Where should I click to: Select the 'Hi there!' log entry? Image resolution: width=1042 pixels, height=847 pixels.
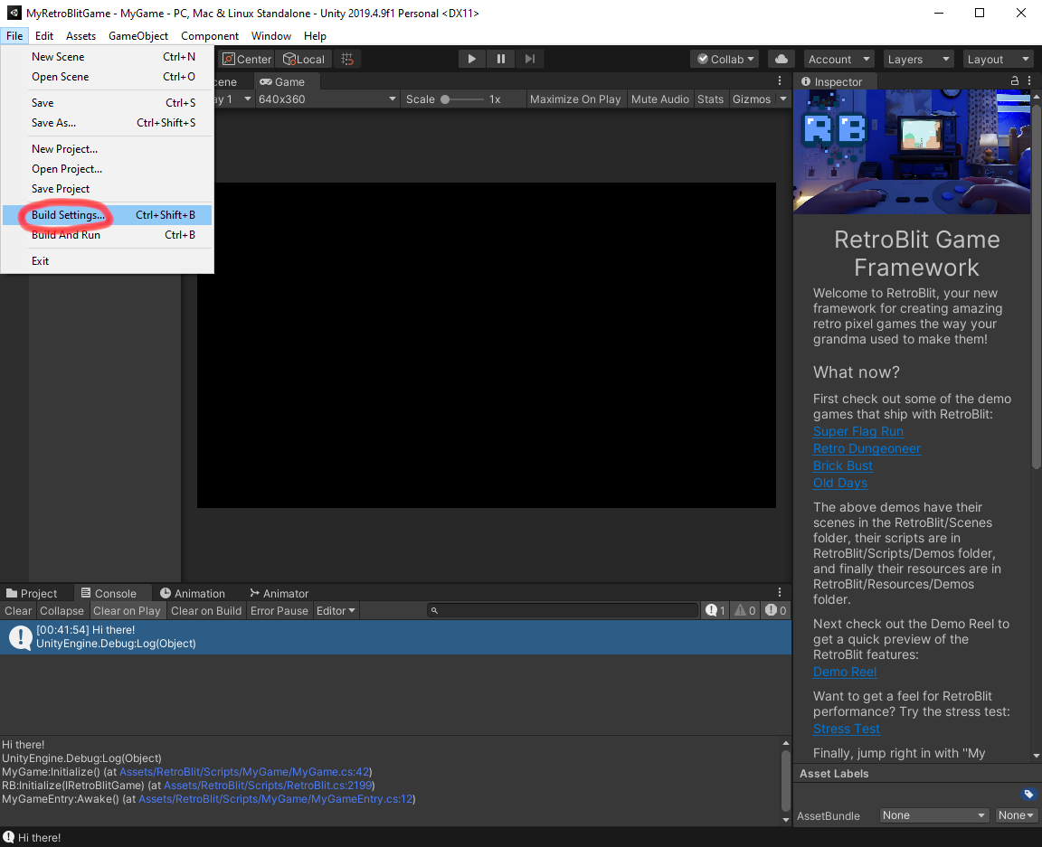(395, 637)
